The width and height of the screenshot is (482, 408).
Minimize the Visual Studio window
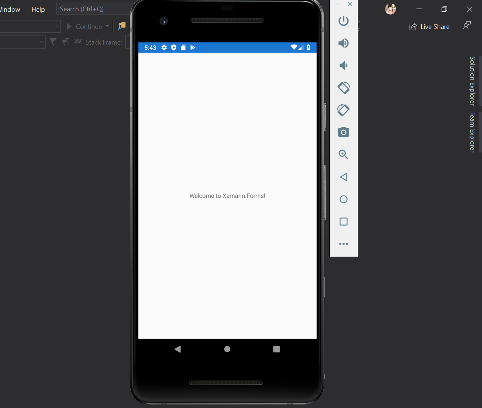tap(419, 9)
